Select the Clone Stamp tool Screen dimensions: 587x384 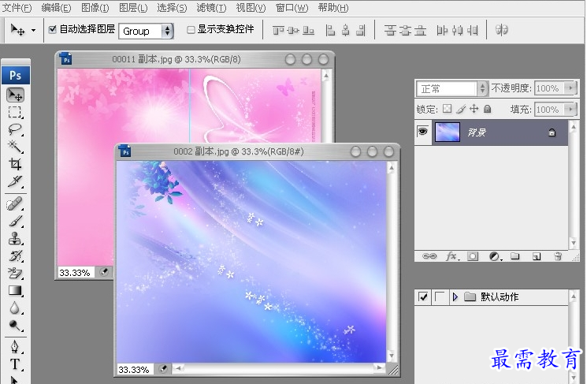coord(15,239)
